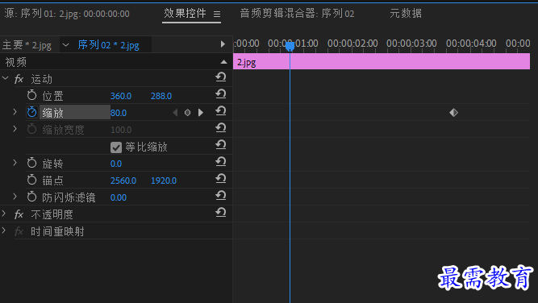Viewport: 538px width, 303px height.
Task: Click the 缩放 value 80.0
Action: pyautogui.click(x=119, y=113)
